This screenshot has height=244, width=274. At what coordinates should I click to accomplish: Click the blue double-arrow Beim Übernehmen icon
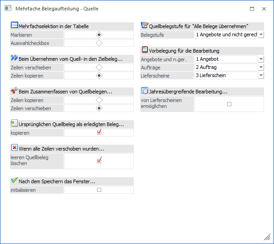click(x=14, y=59)
